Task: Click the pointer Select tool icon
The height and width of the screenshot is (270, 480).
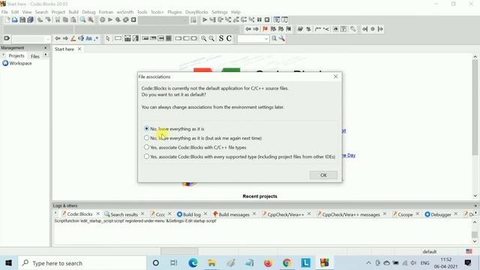Action: pos(108,38)
